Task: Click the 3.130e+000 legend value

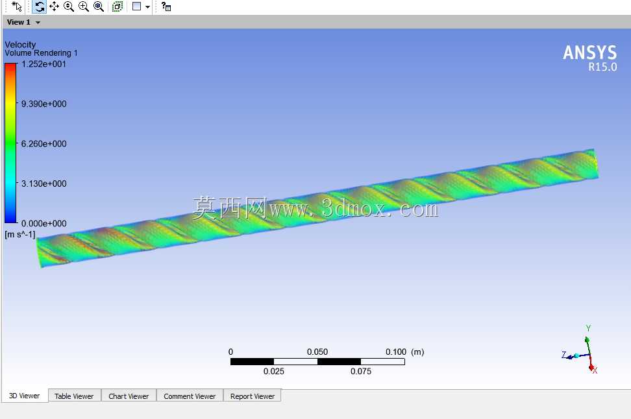Action: click(44, 184)
